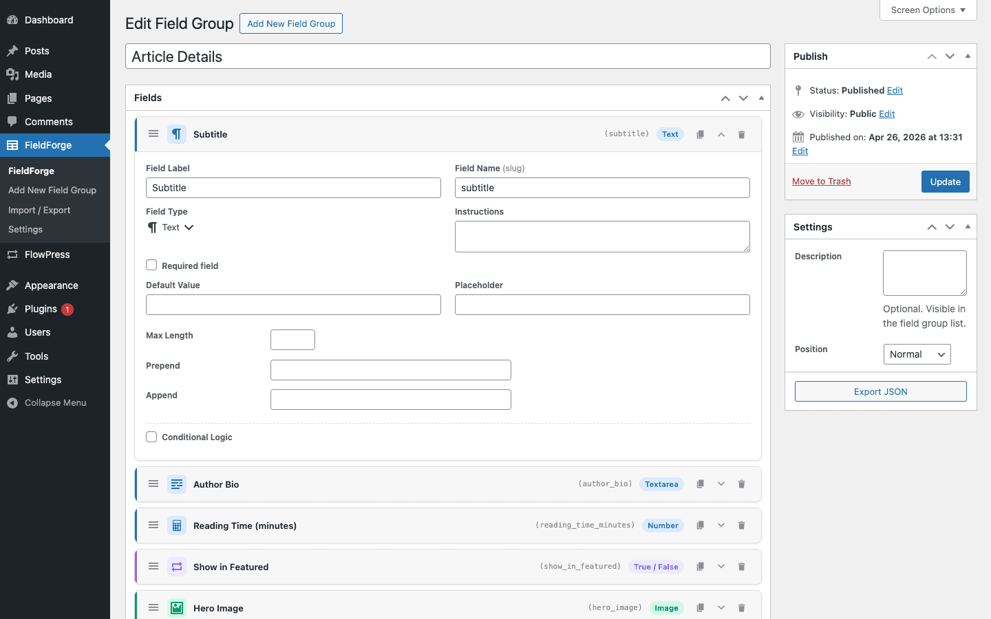The height and width of the screenshot is (619, 991).
Task: Delete the Reading Time field
Action: pos(741,525)
